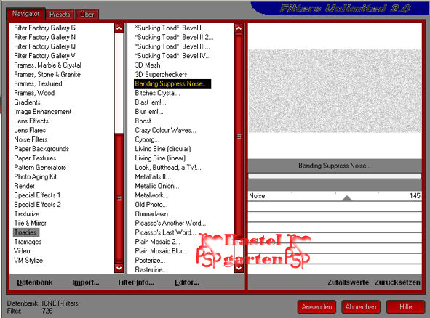Click the filter list scroll-down arrow

tap(239, 268)
